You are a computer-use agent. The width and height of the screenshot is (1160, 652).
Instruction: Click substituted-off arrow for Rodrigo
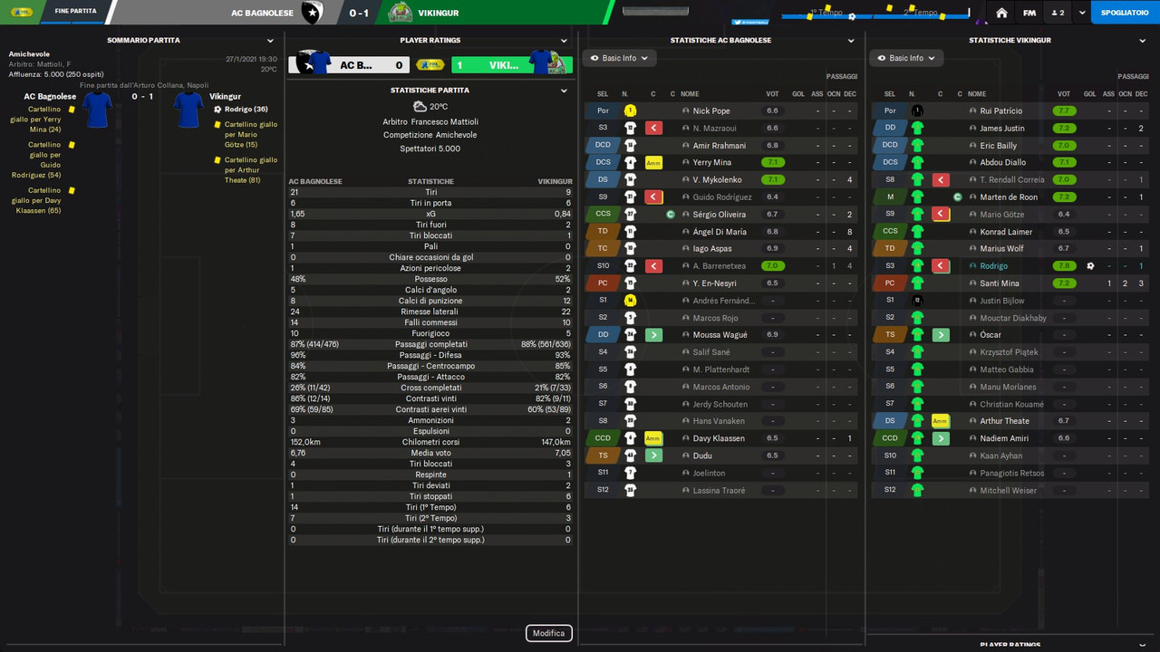[941, 266]
